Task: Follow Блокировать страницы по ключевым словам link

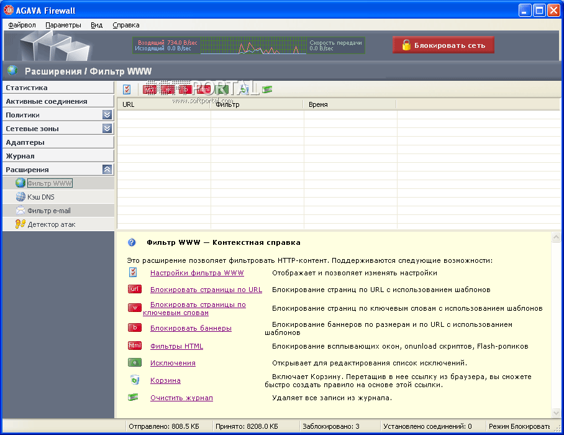Action: click(194, 309)
